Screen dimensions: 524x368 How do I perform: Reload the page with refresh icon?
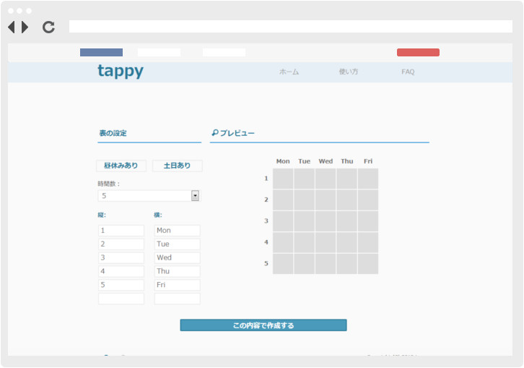pos(48,27)
